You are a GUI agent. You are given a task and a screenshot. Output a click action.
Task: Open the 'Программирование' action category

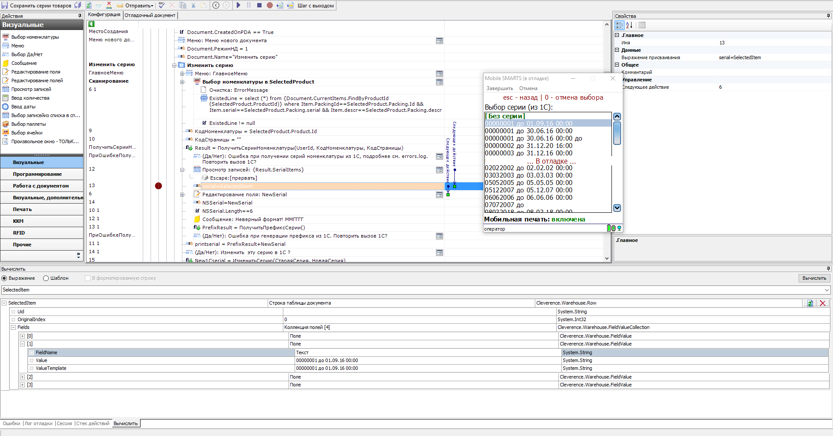click(x=42, y=174)
